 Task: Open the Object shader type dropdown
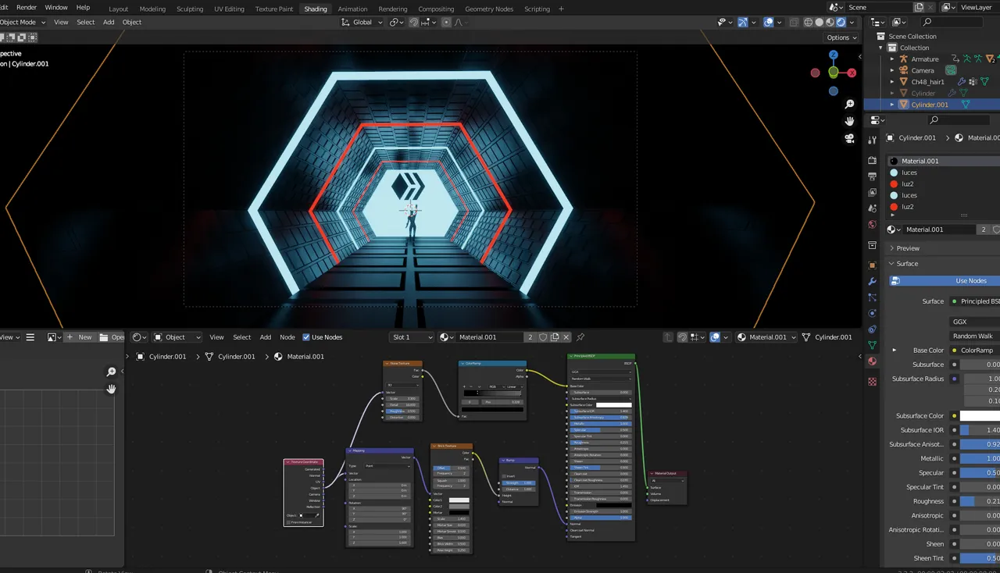177,337
